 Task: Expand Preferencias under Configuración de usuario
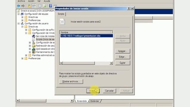[22, 58]
